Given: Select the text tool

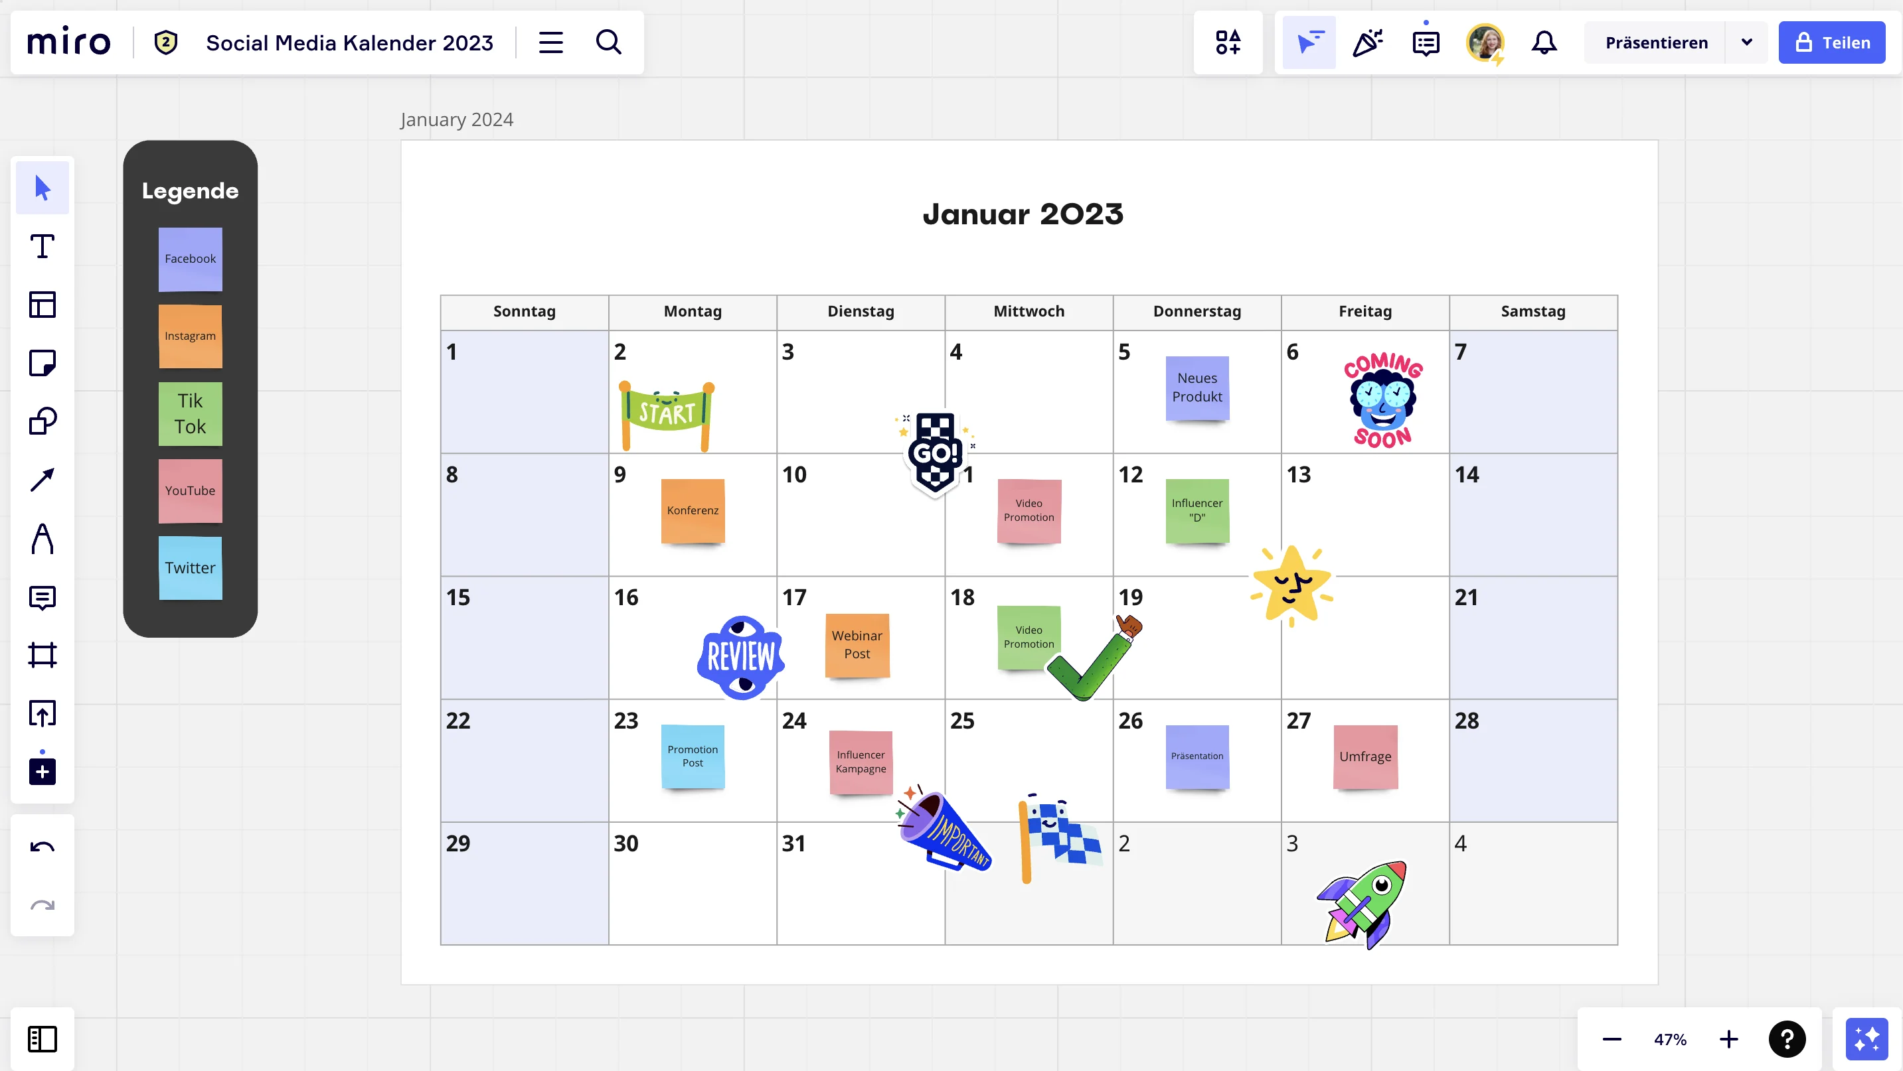Looking at the screenshot, I should (43, 247).
